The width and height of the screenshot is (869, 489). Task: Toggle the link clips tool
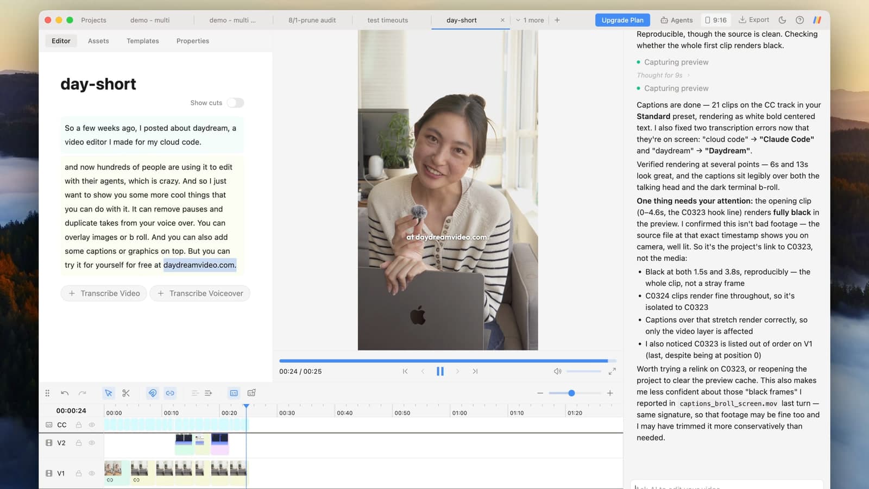(170, 393)
